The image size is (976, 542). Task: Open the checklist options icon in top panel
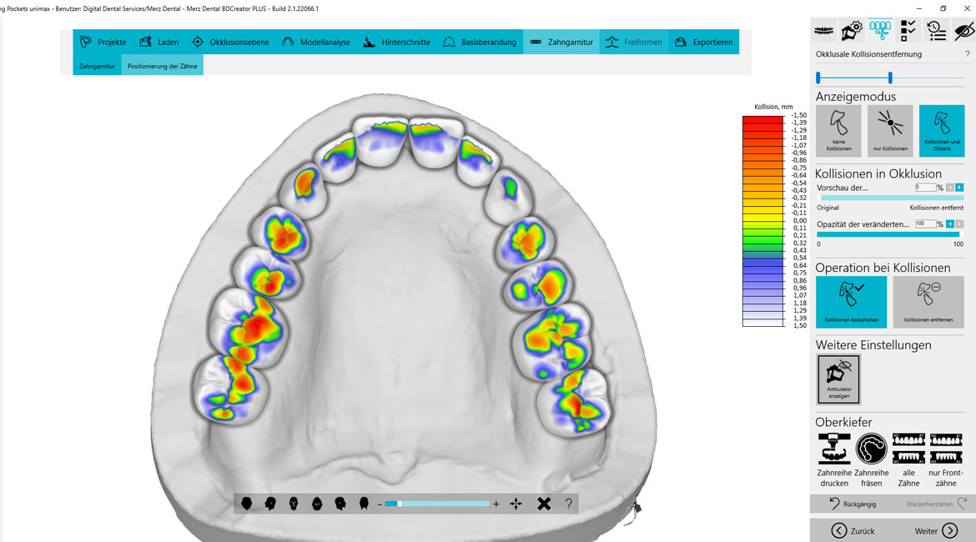[x=908, y=31]
